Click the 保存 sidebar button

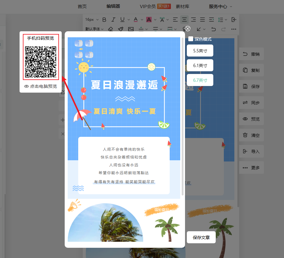252,86
